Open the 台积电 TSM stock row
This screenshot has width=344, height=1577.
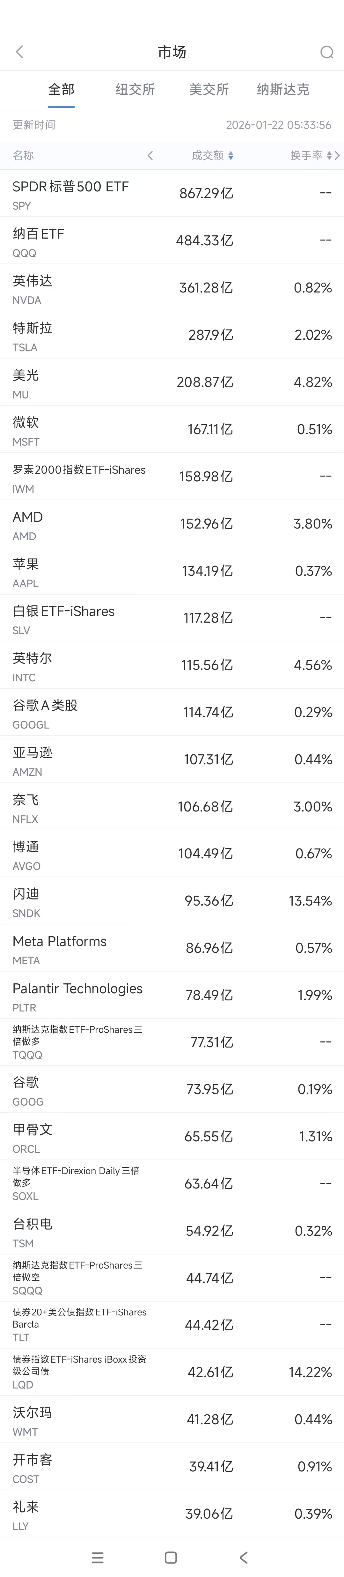click(172, 1231)
